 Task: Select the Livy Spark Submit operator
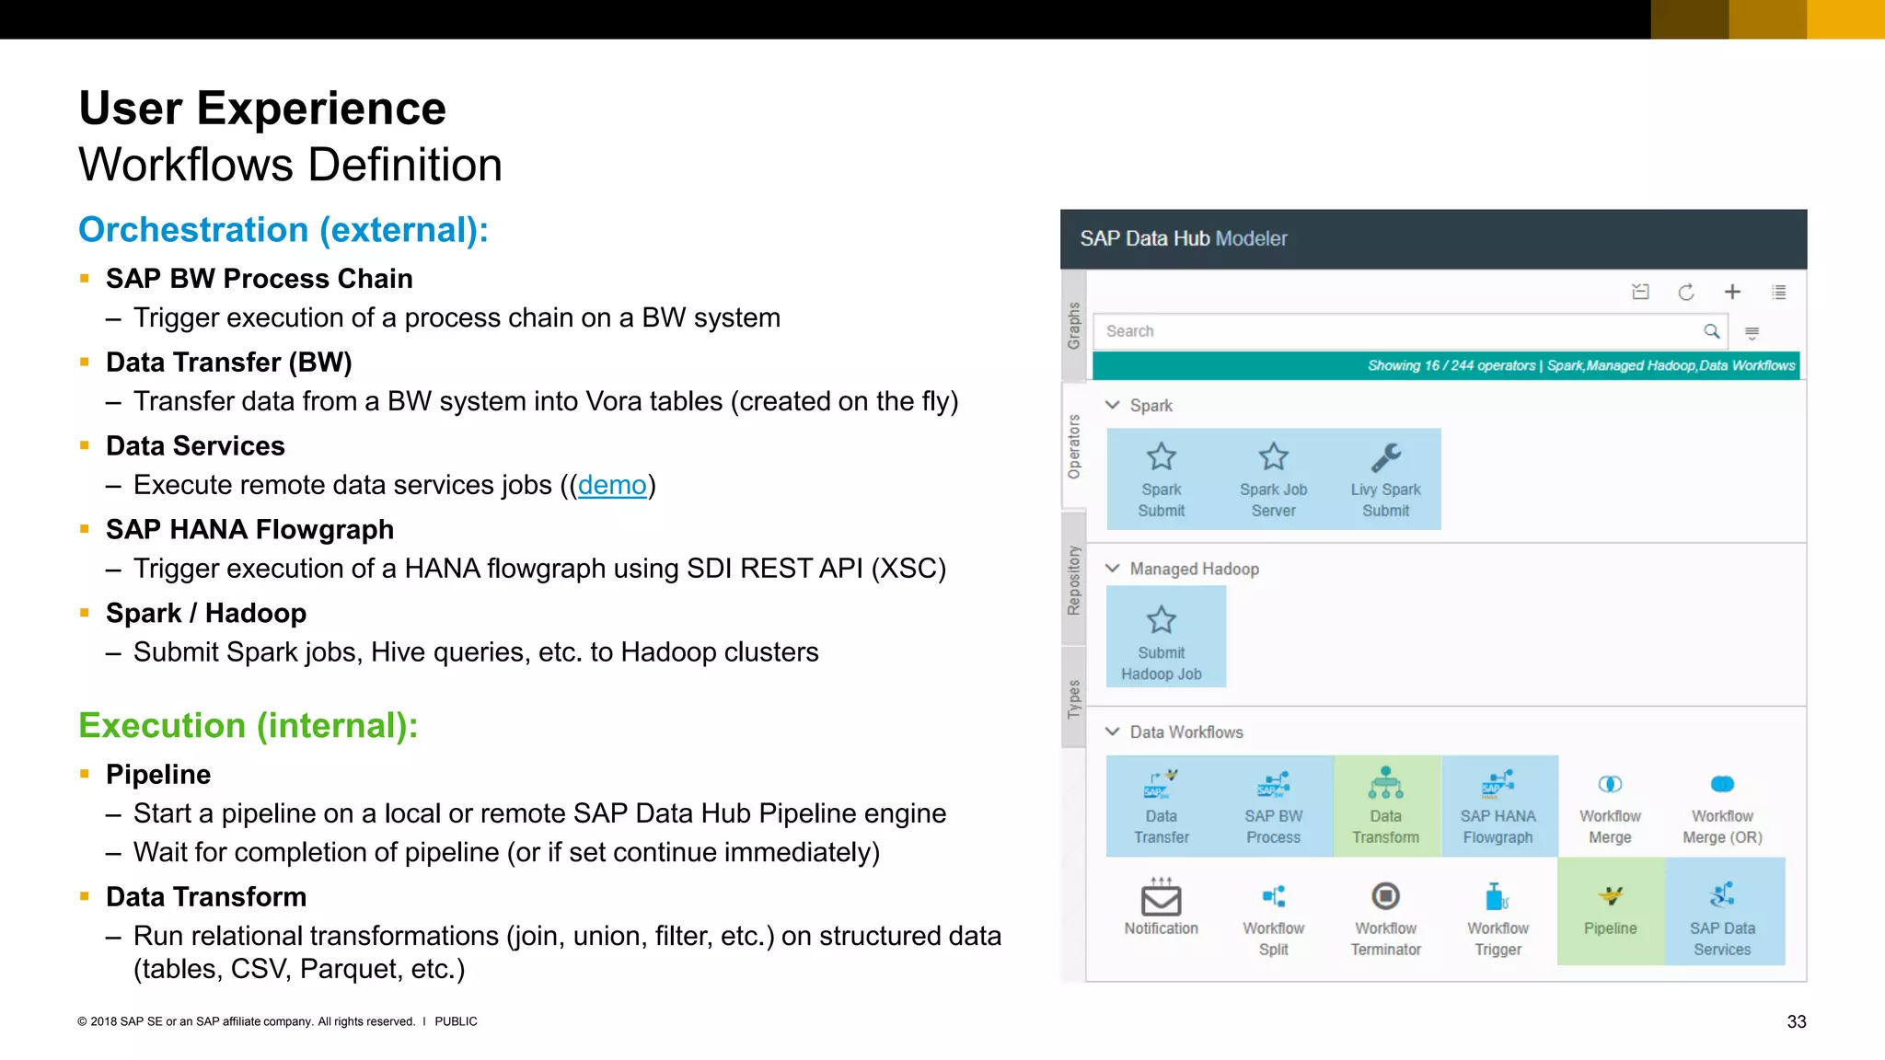tap(1385, 479)
